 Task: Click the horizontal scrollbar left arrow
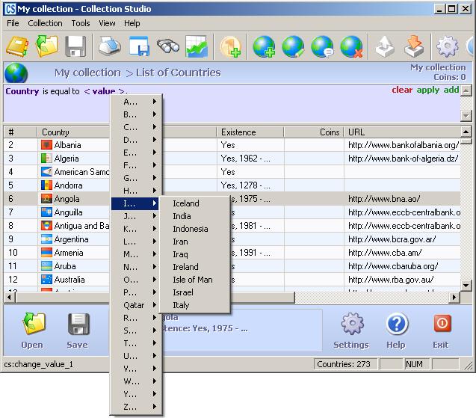point(10,297)
